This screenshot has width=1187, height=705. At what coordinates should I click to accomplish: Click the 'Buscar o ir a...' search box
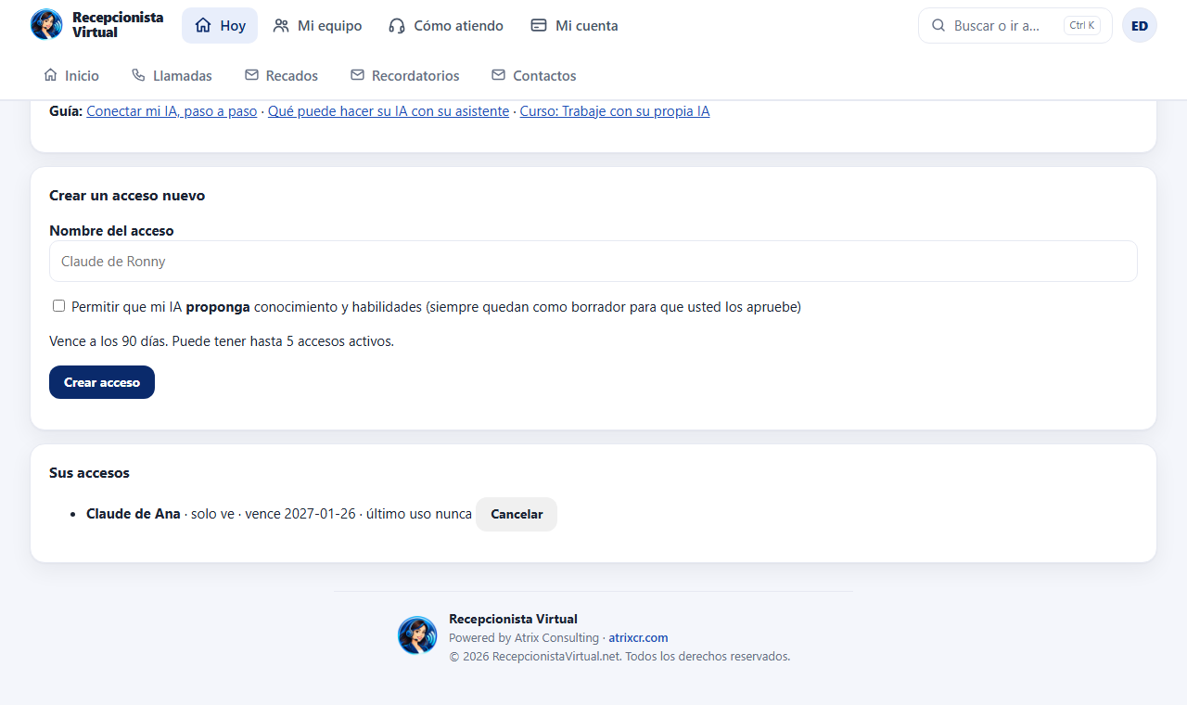(1015, 26)
